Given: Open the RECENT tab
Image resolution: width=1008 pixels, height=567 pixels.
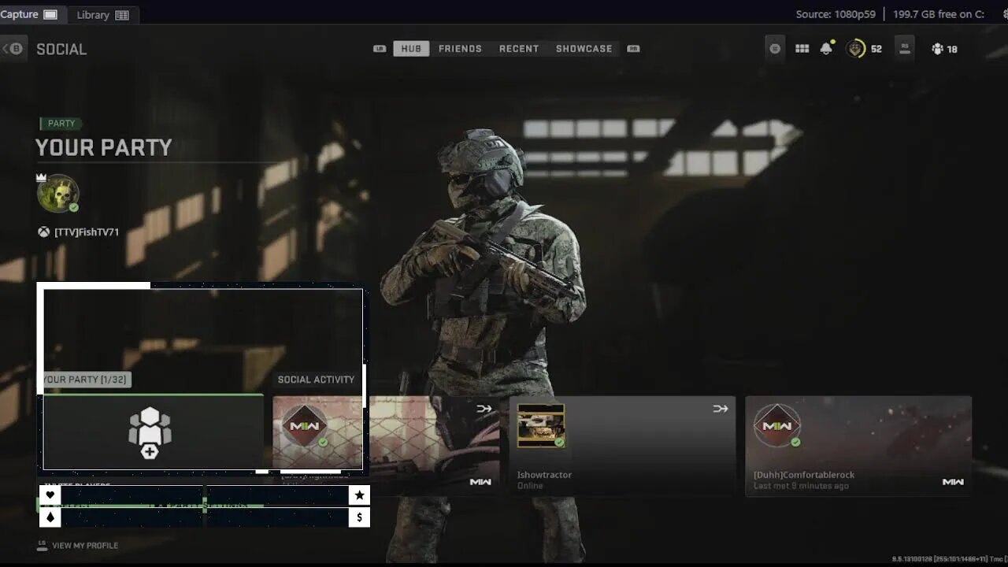Looking at the screenshot, I should 519,49.
